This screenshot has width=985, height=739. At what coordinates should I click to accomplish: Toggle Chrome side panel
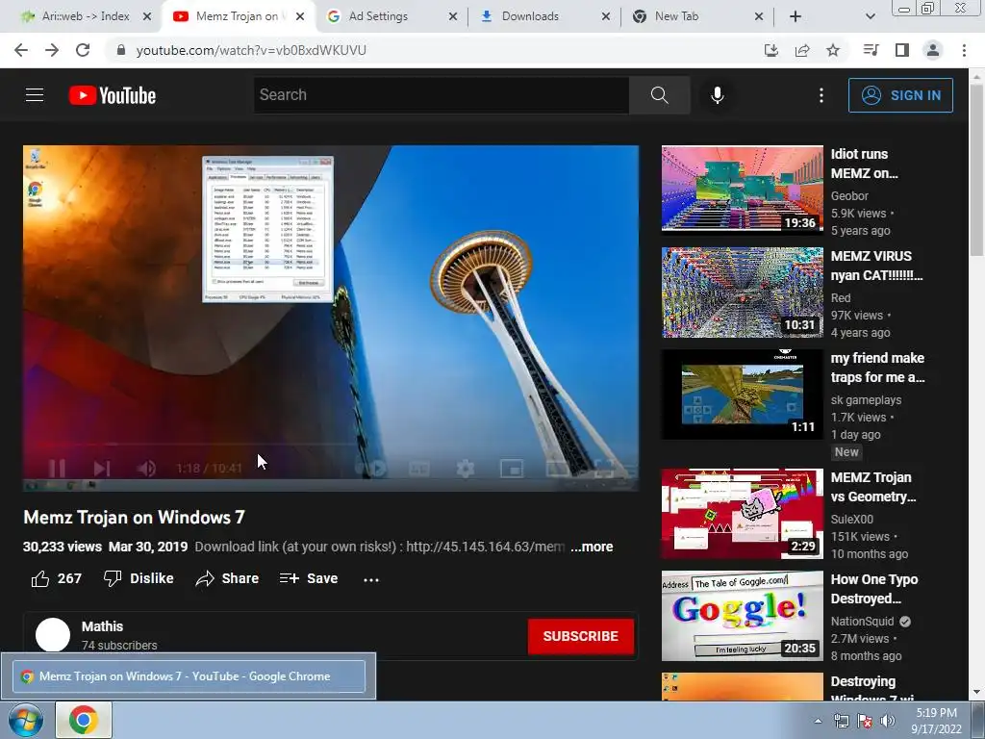point(902,50)
